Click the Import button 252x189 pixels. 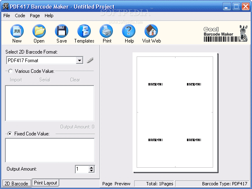(16, 80)
